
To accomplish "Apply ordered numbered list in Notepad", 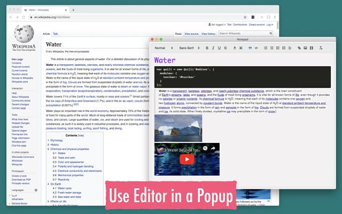I will point(266,48).
